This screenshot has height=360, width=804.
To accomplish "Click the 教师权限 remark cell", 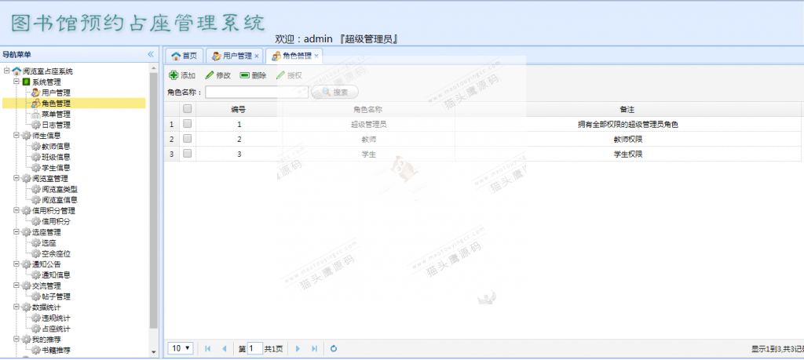I will 627,139.
